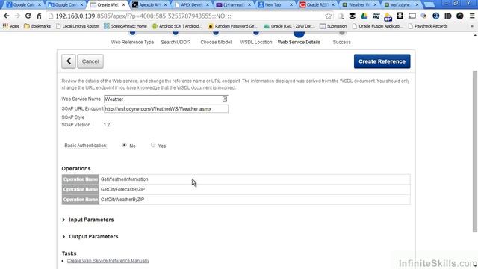
Task: Switch to the APEX Developer tab
Action: 191,5
